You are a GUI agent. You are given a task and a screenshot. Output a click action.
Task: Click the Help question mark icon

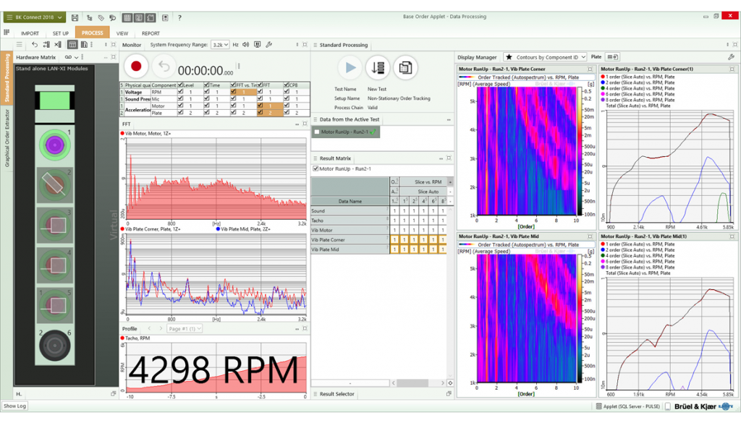click(179, 17)
